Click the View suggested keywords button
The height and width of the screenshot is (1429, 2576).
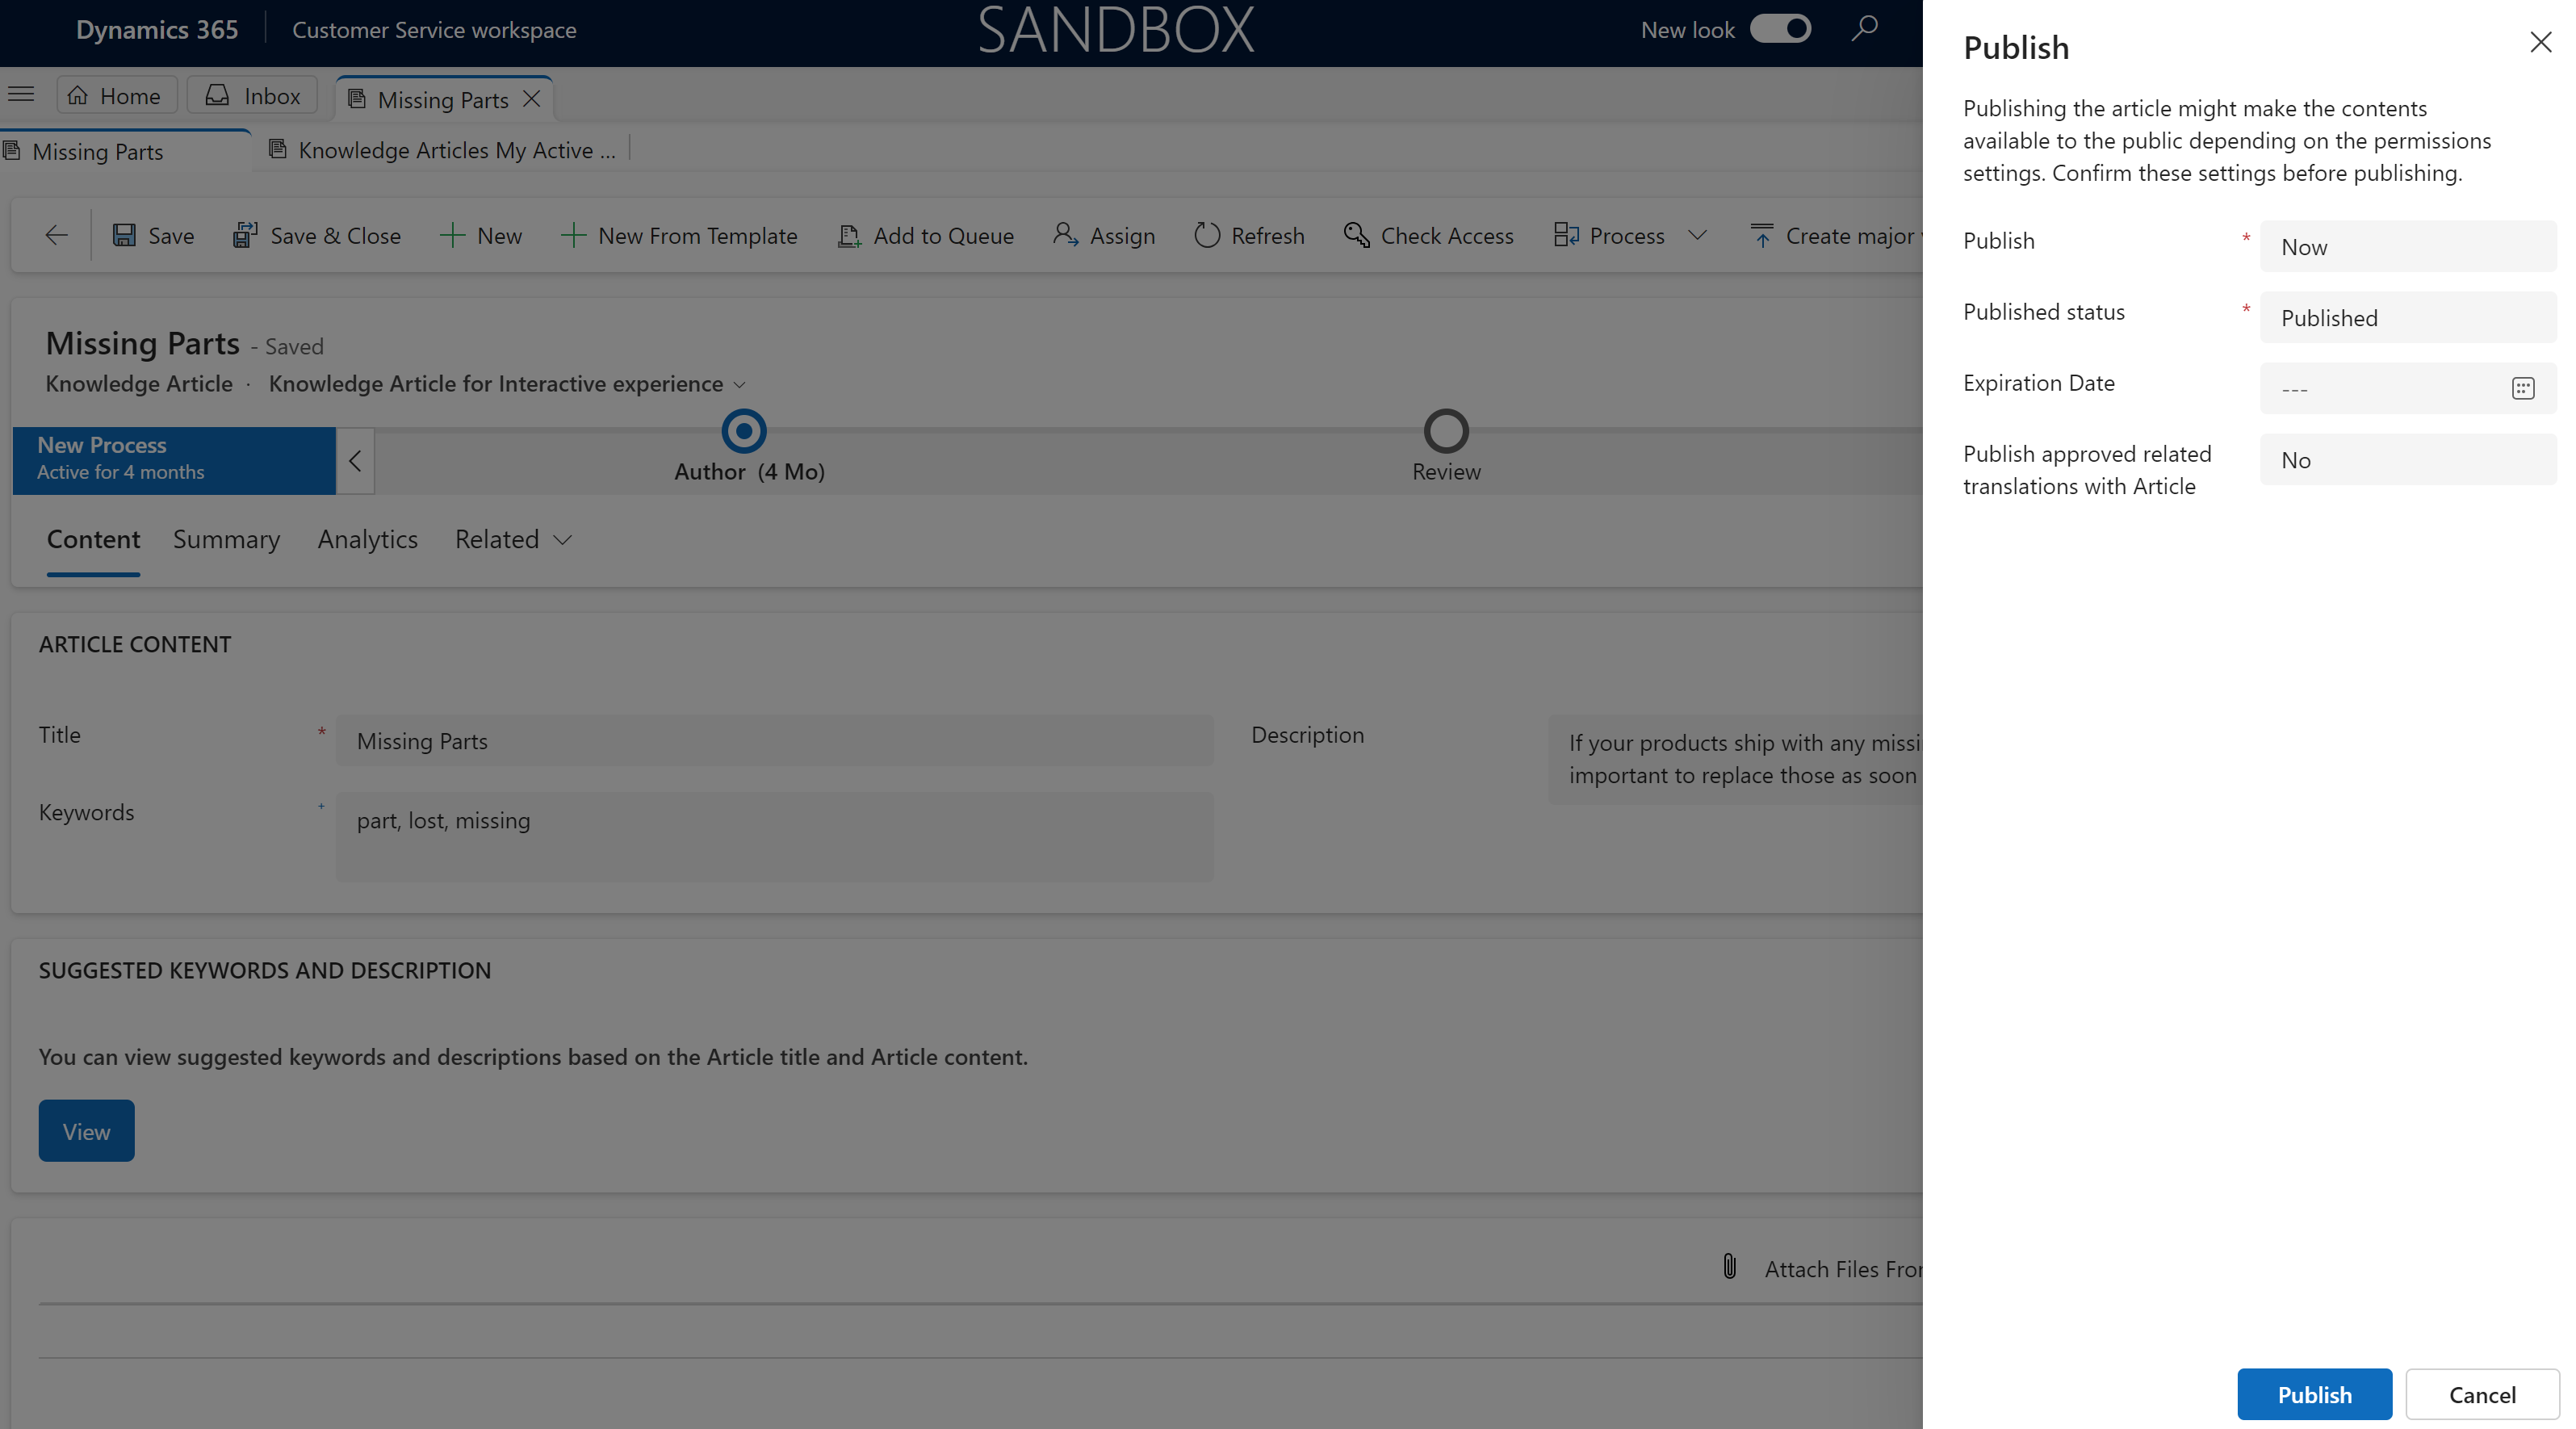click(x=86, y=1129)
